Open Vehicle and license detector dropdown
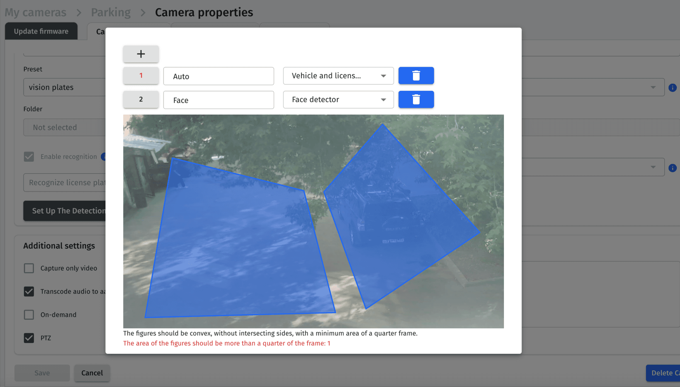The width and height of the screenshot is (680, 387). [x=338, y=76]
